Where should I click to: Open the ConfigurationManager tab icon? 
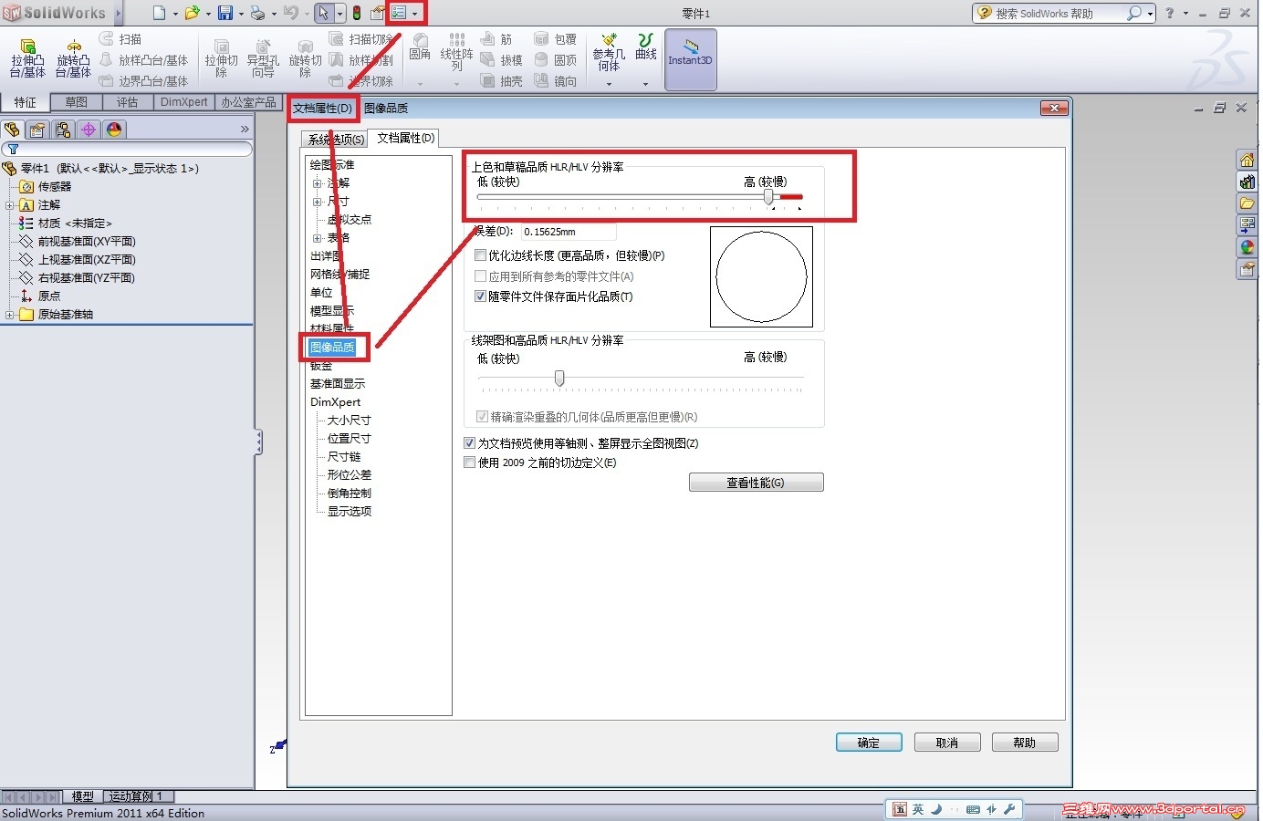63,130
